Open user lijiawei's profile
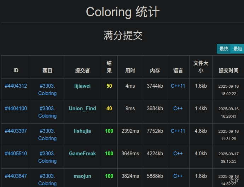This screenshot has width=244, height=187. coord(82,86)
